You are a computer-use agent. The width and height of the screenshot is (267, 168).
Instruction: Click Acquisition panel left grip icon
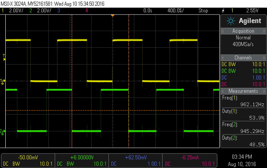(x=222, y=31)
